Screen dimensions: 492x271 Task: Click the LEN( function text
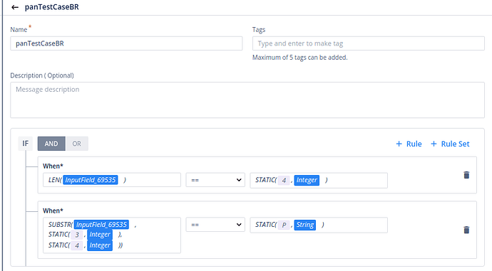coord(55,180)
